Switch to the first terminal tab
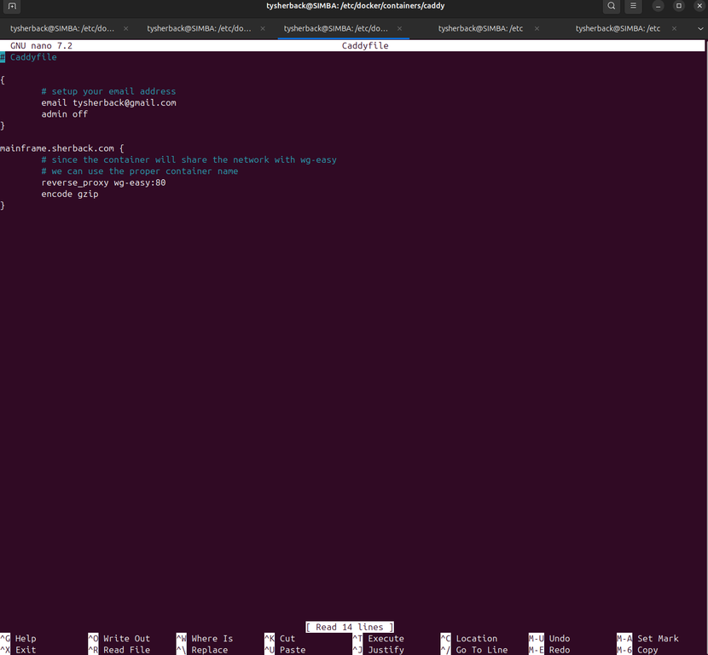Viewport: 708px width, 655px height. [x=62, y=28]
